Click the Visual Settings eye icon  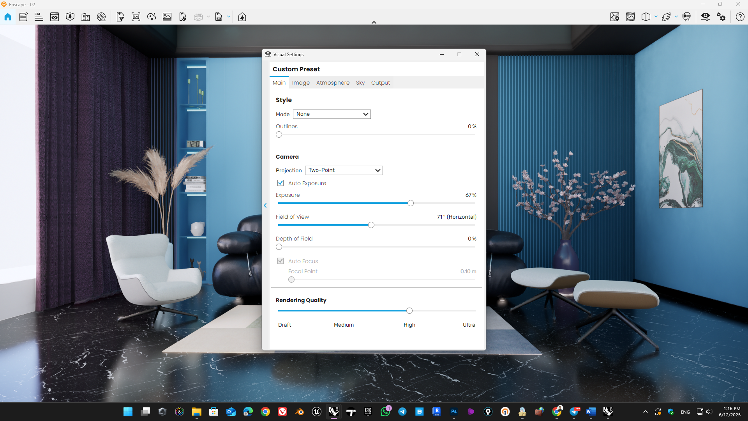(x=706, y=17)
